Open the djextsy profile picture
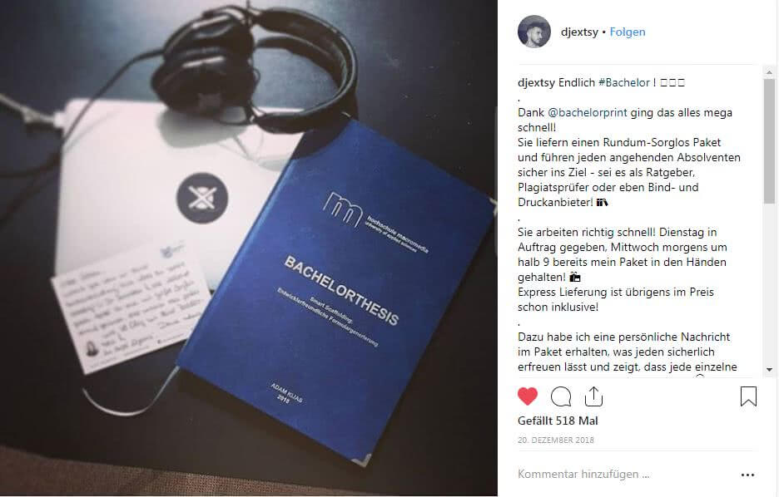 [534, 32]
